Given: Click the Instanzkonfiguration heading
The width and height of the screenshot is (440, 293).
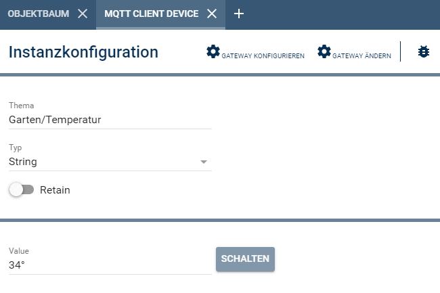Looking at the screenshot, I should [x=83, y=52].
